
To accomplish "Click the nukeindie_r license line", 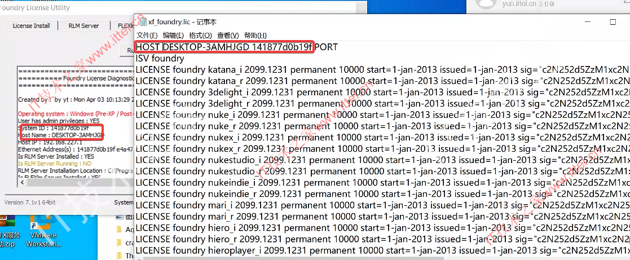I will 382,194.
